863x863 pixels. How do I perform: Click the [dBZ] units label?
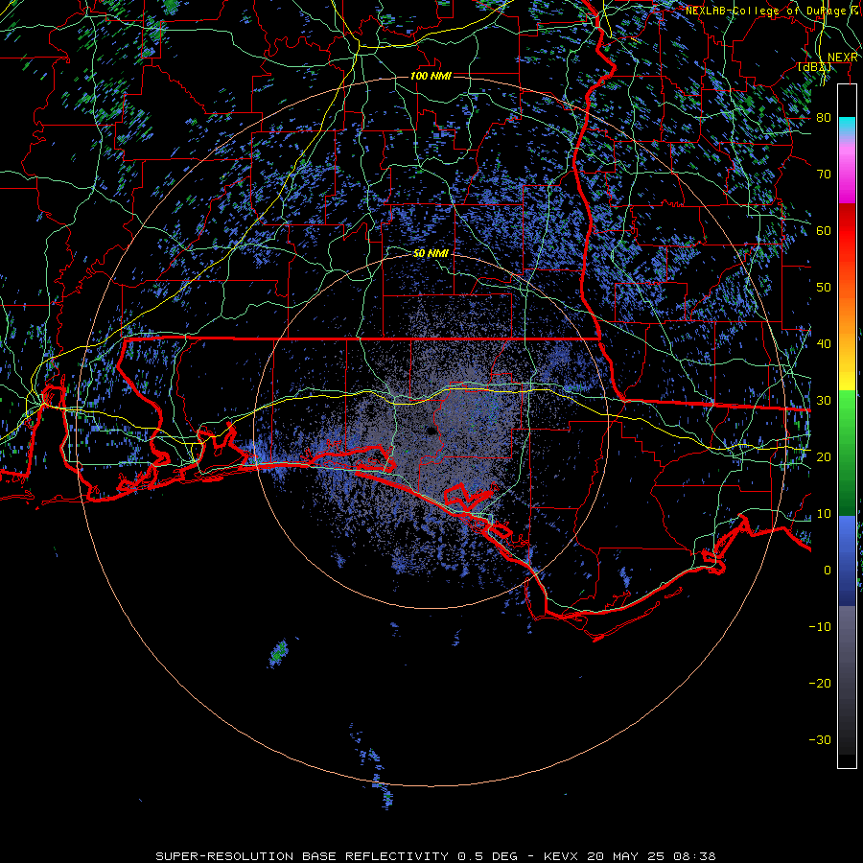tap(814, 67)
